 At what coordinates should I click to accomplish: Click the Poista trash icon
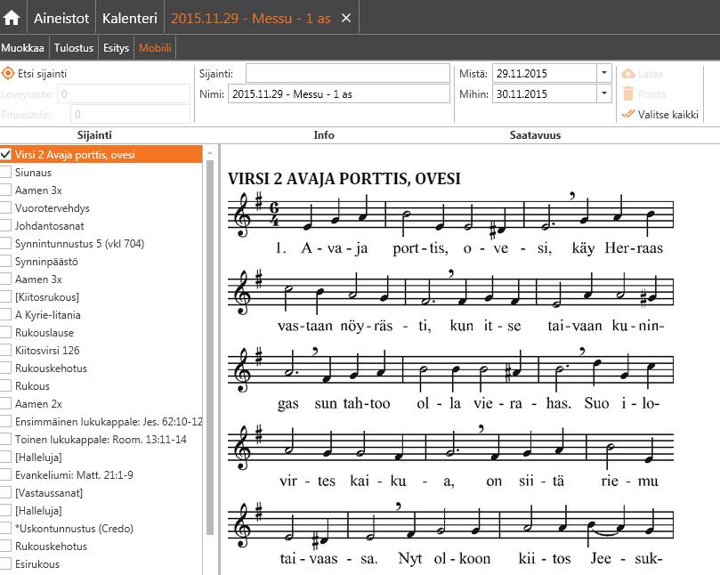pyautogui.click(x=627, y=93)
